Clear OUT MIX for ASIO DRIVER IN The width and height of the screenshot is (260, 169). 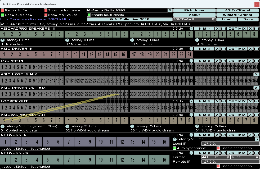pyautogui.click(x=250, y=49)
